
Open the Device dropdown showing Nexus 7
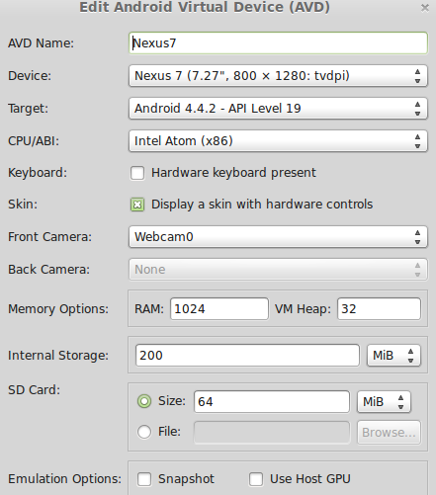(x=278, y=76)
